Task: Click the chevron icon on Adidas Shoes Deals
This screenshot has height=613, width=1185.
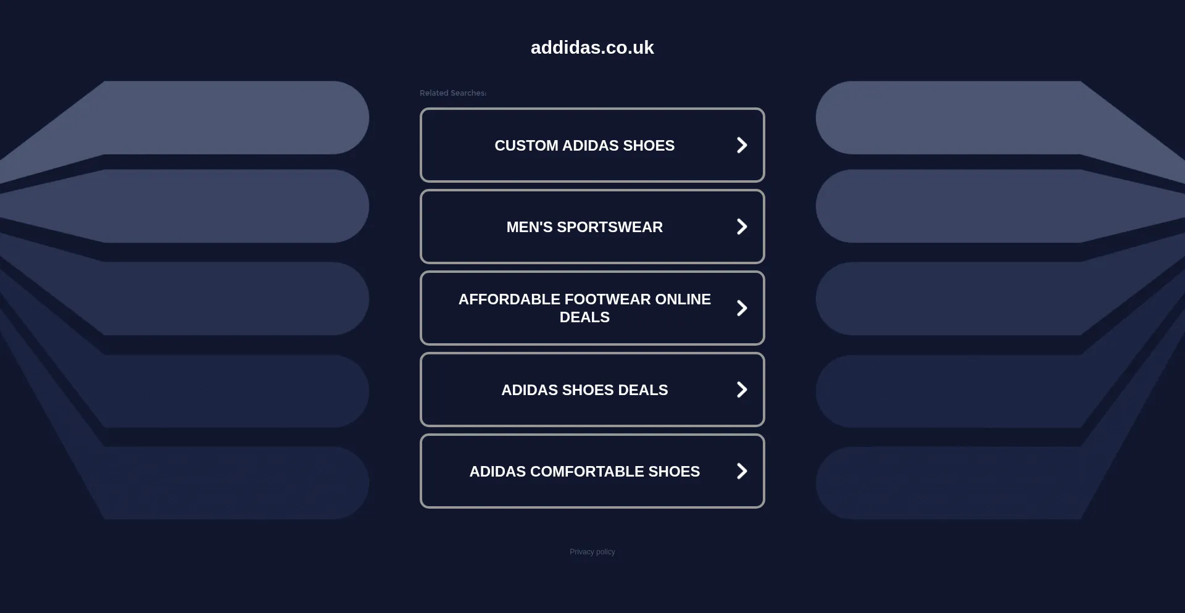Action: coord(742,390)
